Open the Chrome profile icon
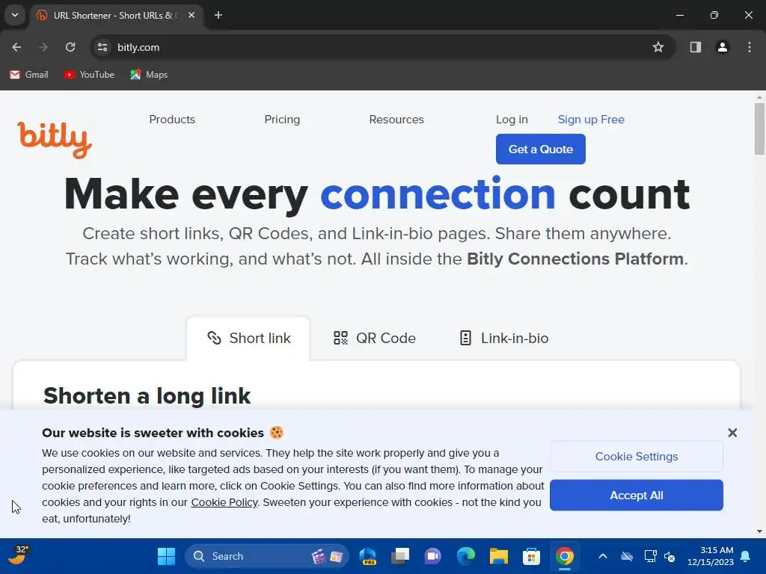Viewport: 766px width, 574px height. pos(722,47)
